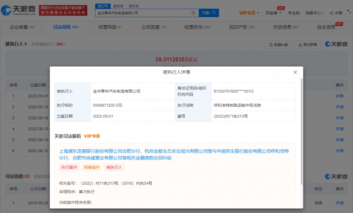Switch to 知识产权 tab

pyautogui.click(x=241, y=27)
